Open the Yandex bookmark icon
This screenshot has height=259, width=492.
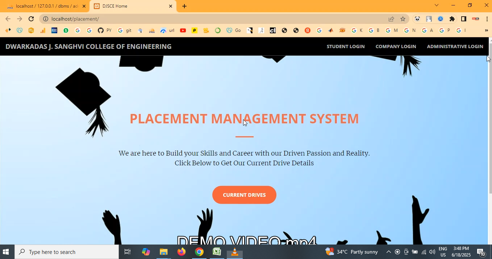click(308, 30)
